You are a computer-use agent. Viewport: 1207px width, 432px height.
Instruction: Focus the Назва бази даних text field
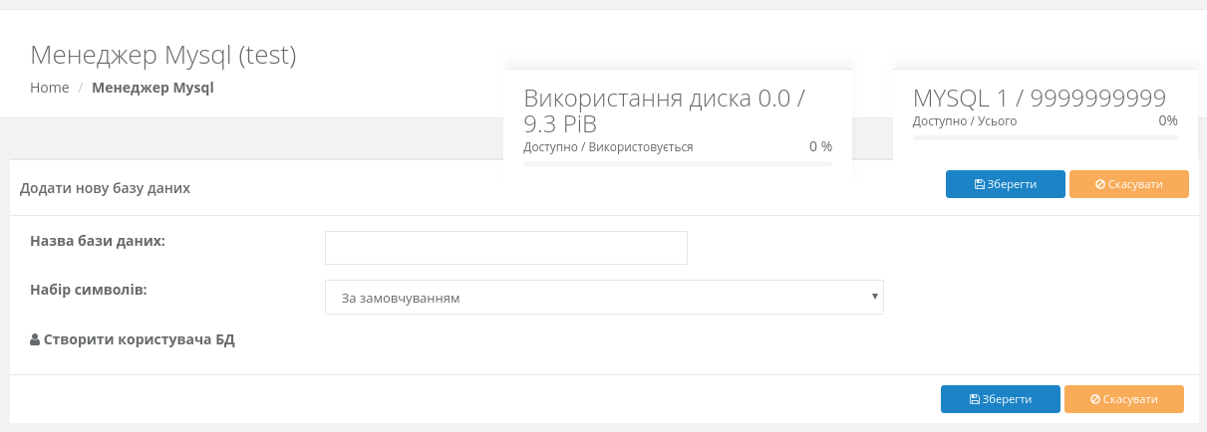tap(505, 248)
